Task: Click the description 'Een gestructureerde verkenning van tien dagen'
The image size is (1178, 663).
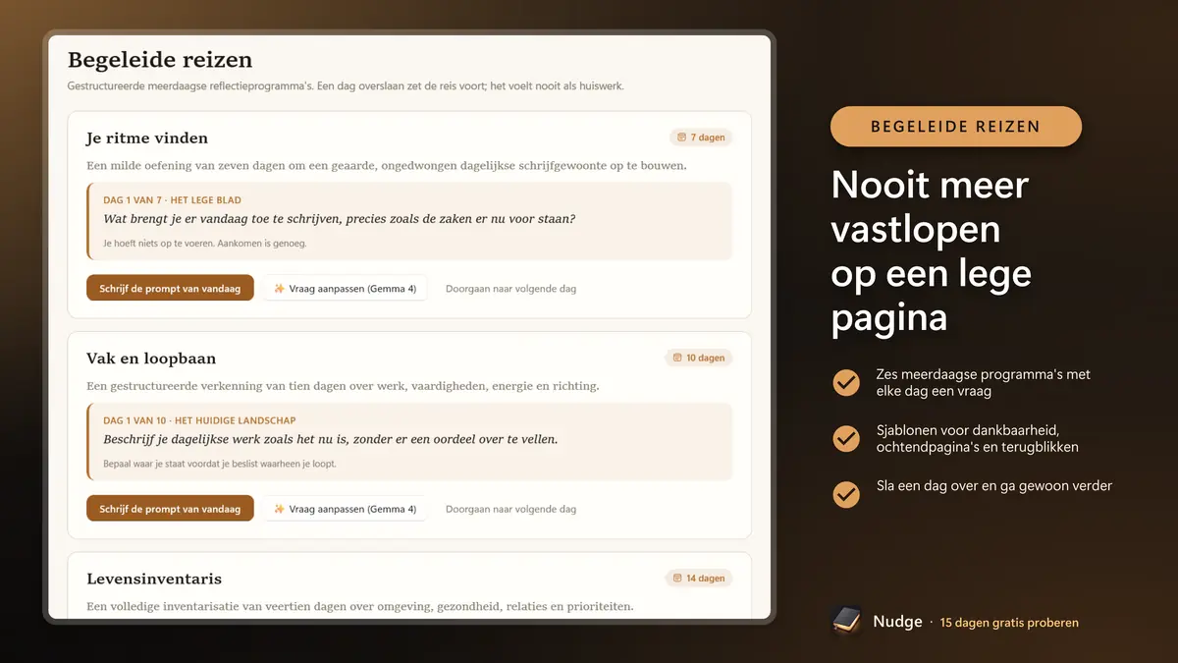Action: [x=343, y=386]
